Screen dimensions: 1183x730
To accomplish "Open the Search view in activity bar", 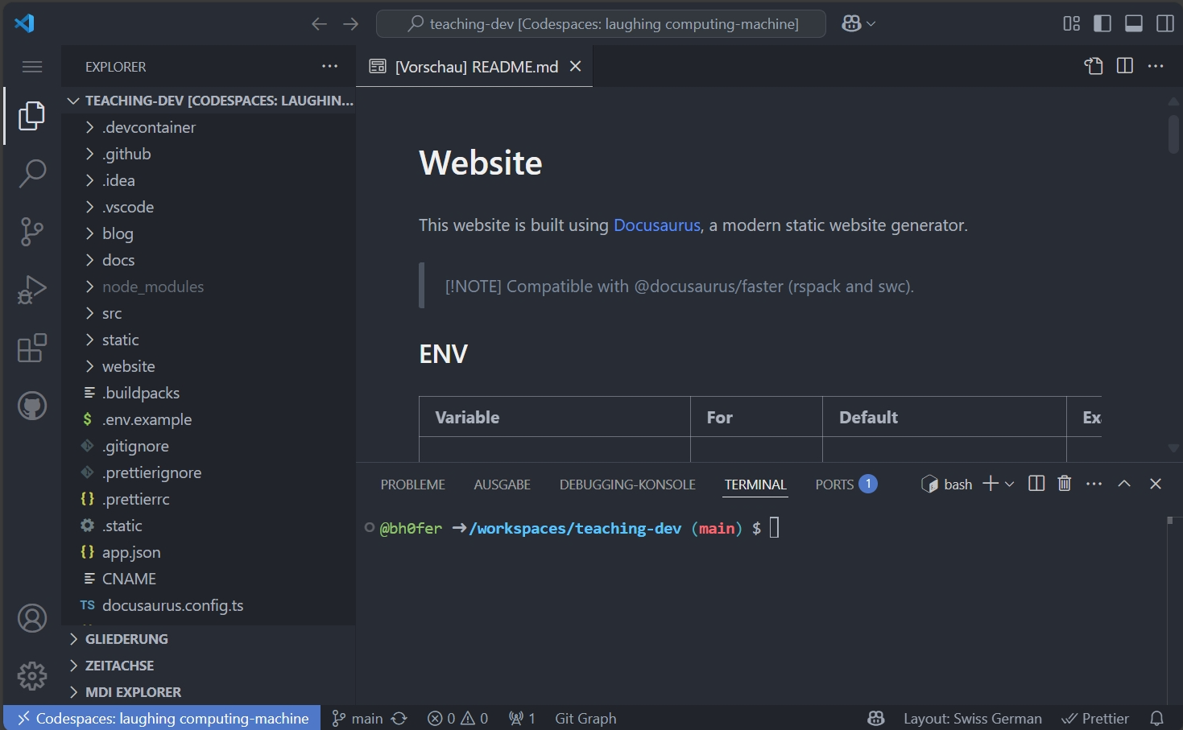I will [x=32, y=173].
